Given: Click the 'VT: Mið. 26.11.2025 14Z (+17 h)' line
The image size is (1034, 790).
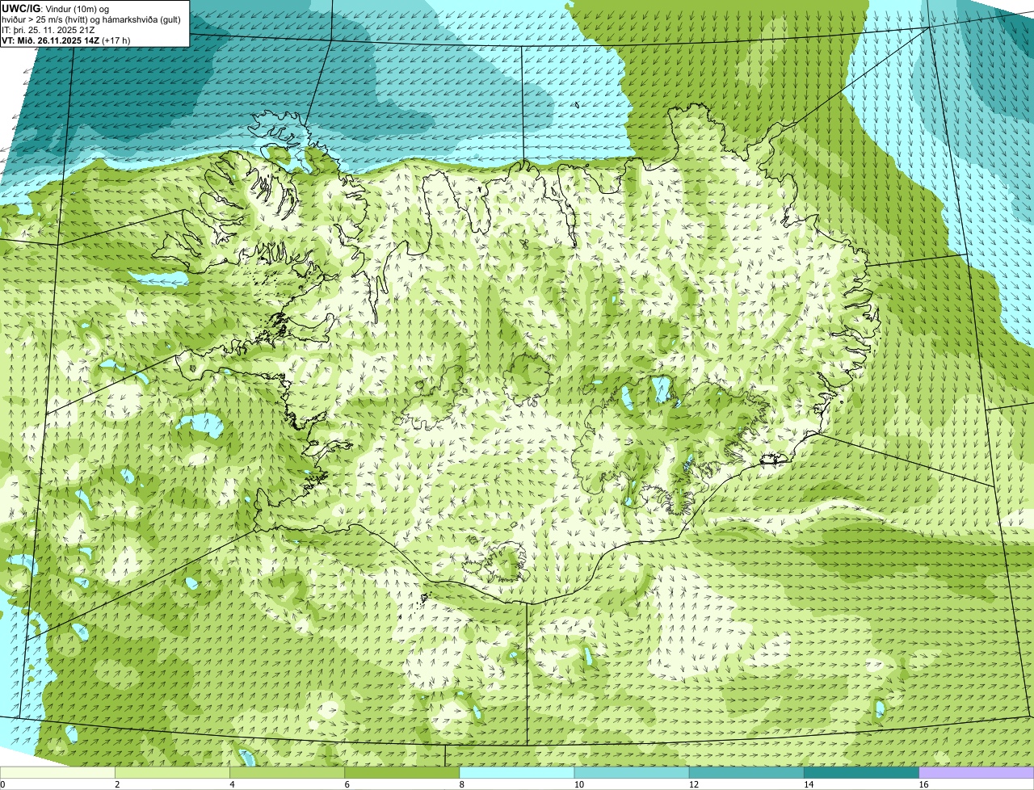Looking at the screenshot, I should (x=66, y=40).
